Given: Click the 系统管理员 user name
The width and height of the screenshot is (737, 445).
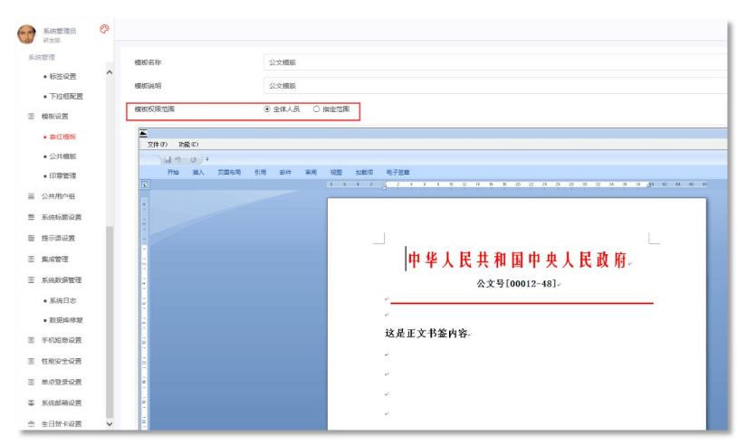Looking at the screenshot, I should click(60, 31).
